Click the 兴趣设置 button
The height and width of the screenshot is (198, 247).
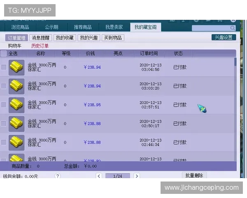(224, 38)
